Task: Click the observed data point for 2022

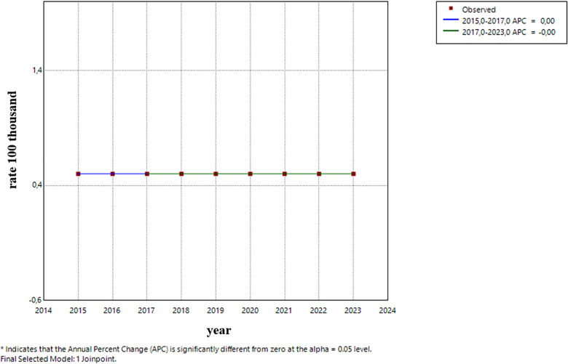Action: point(319,174)
